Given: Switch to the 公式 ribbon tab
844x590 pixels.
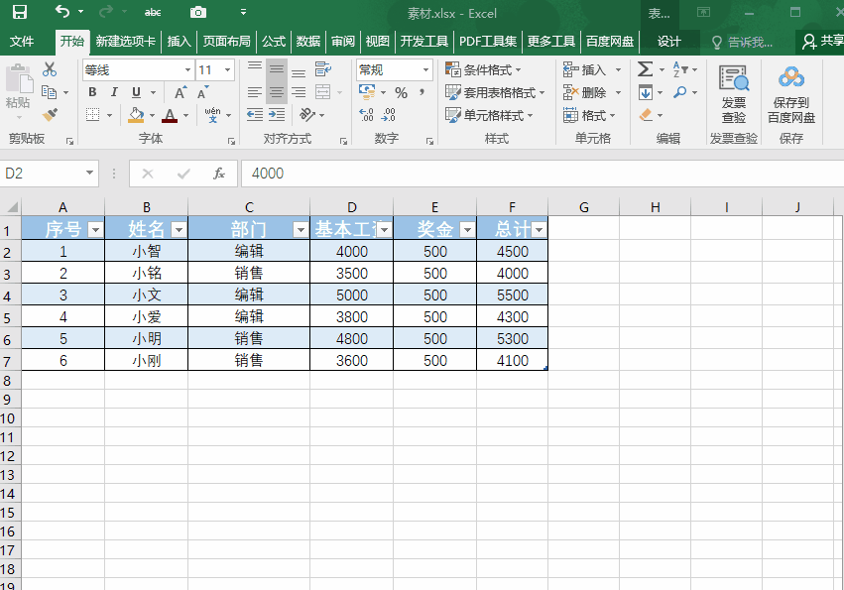Looking at the screenshot, I should (x=274, y=42).
